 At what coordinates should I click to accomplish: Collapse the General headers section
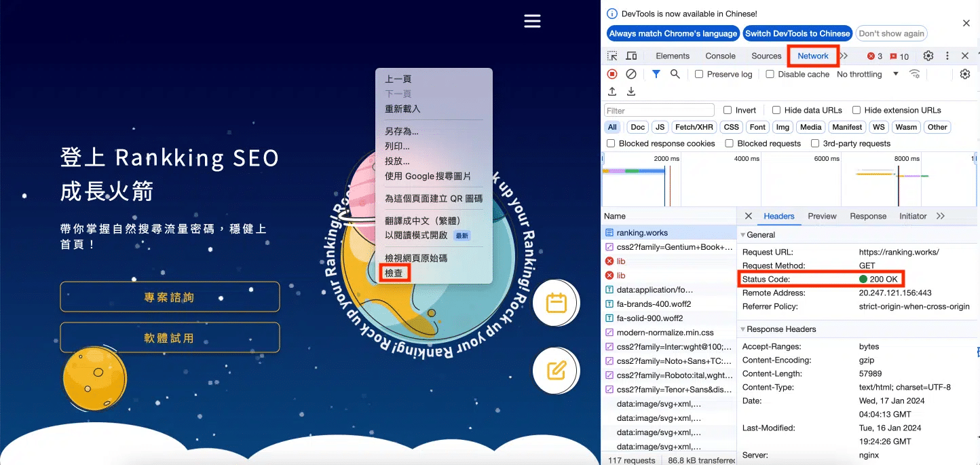pyautogui.click(x=742, y=235)
